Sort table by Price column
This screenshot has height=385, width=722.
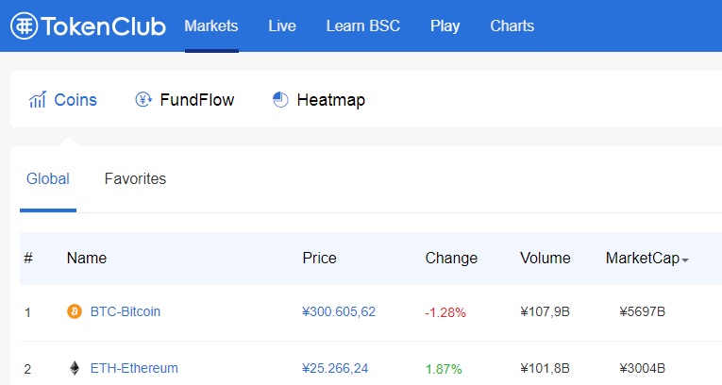[319, 258]
